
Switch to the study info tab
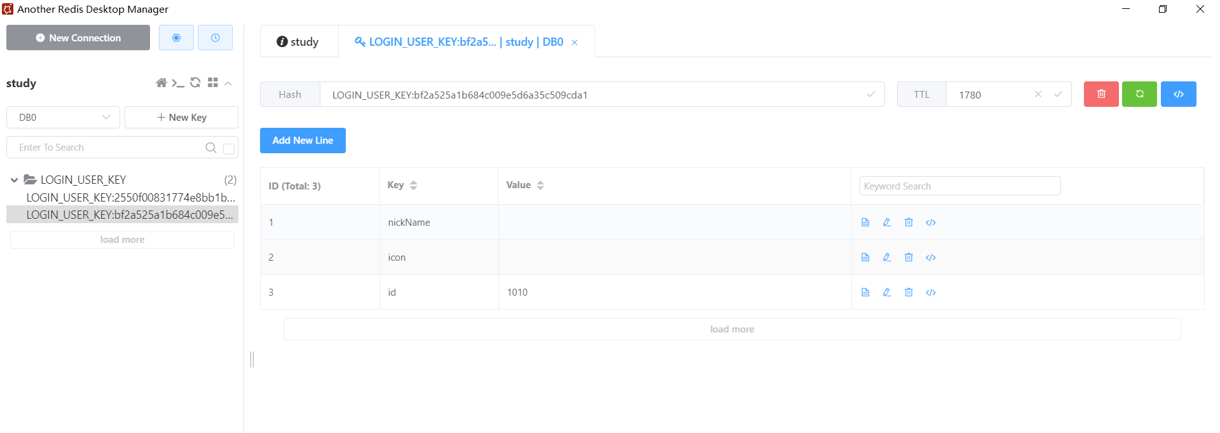(x=298, y=41)
